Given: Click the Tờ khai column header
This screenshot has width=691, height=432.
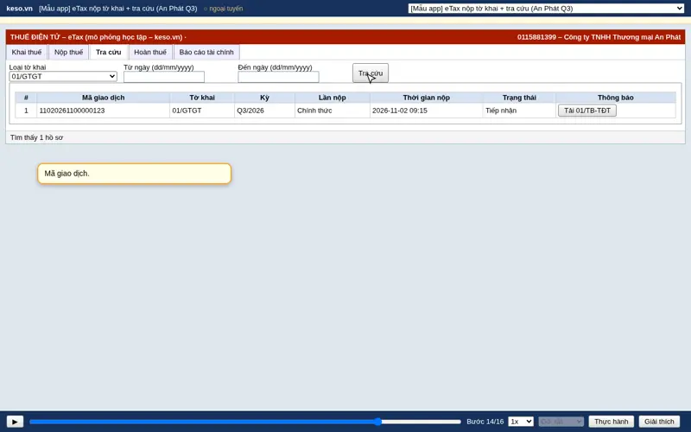Looking at the screenshot, I should (x=202, y=98).
